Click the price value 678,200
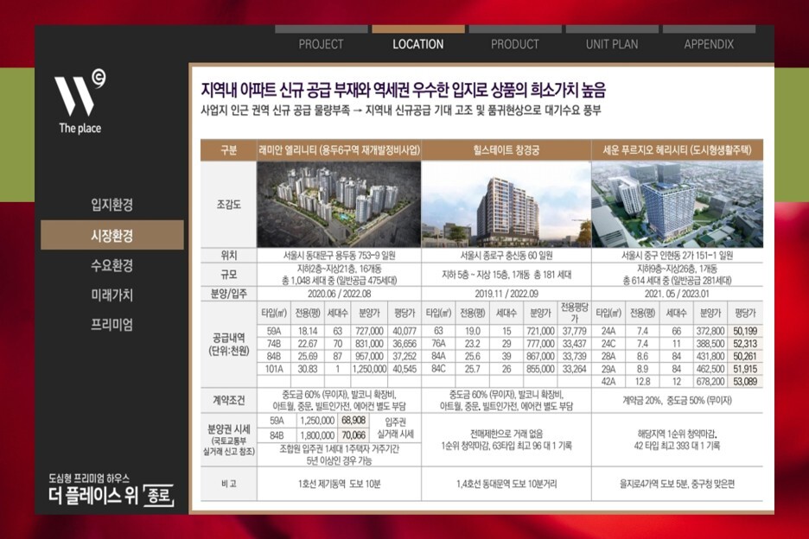Screen dimensions: 809x539 710,382
